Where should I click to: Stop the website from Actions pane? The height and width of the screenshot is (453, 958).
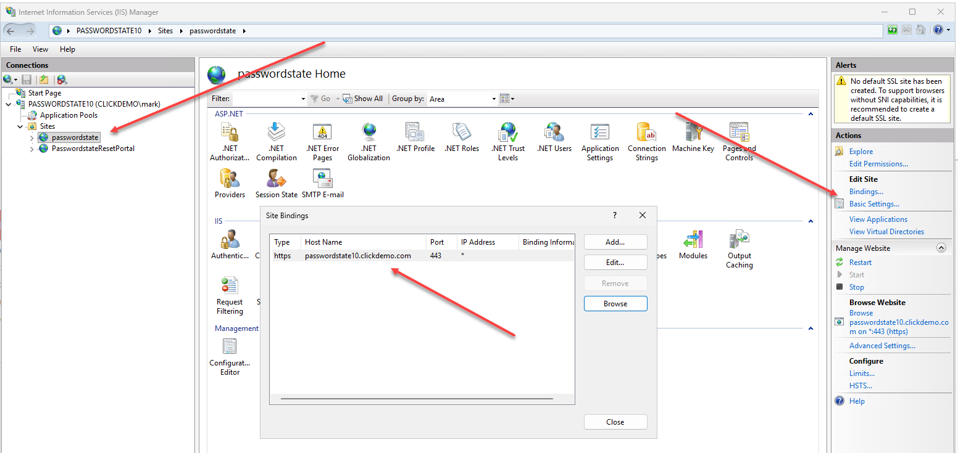point(857,287)
